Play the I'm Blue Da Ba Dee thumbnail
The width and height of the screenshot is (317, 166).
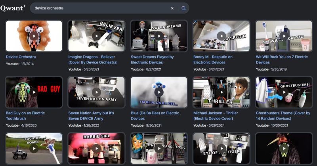coord(159,92)
